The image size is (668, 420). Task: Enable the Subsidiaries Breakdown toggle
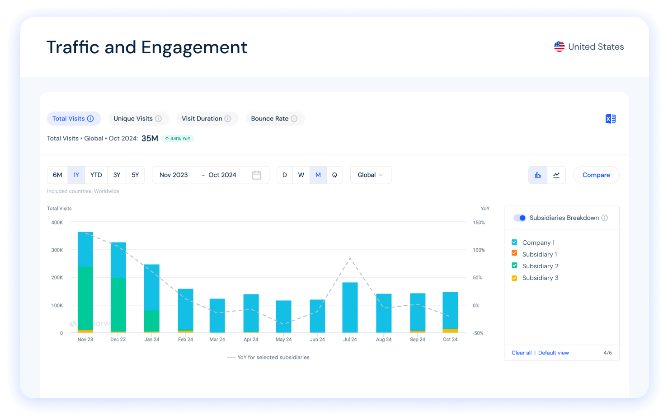(520, 218)
